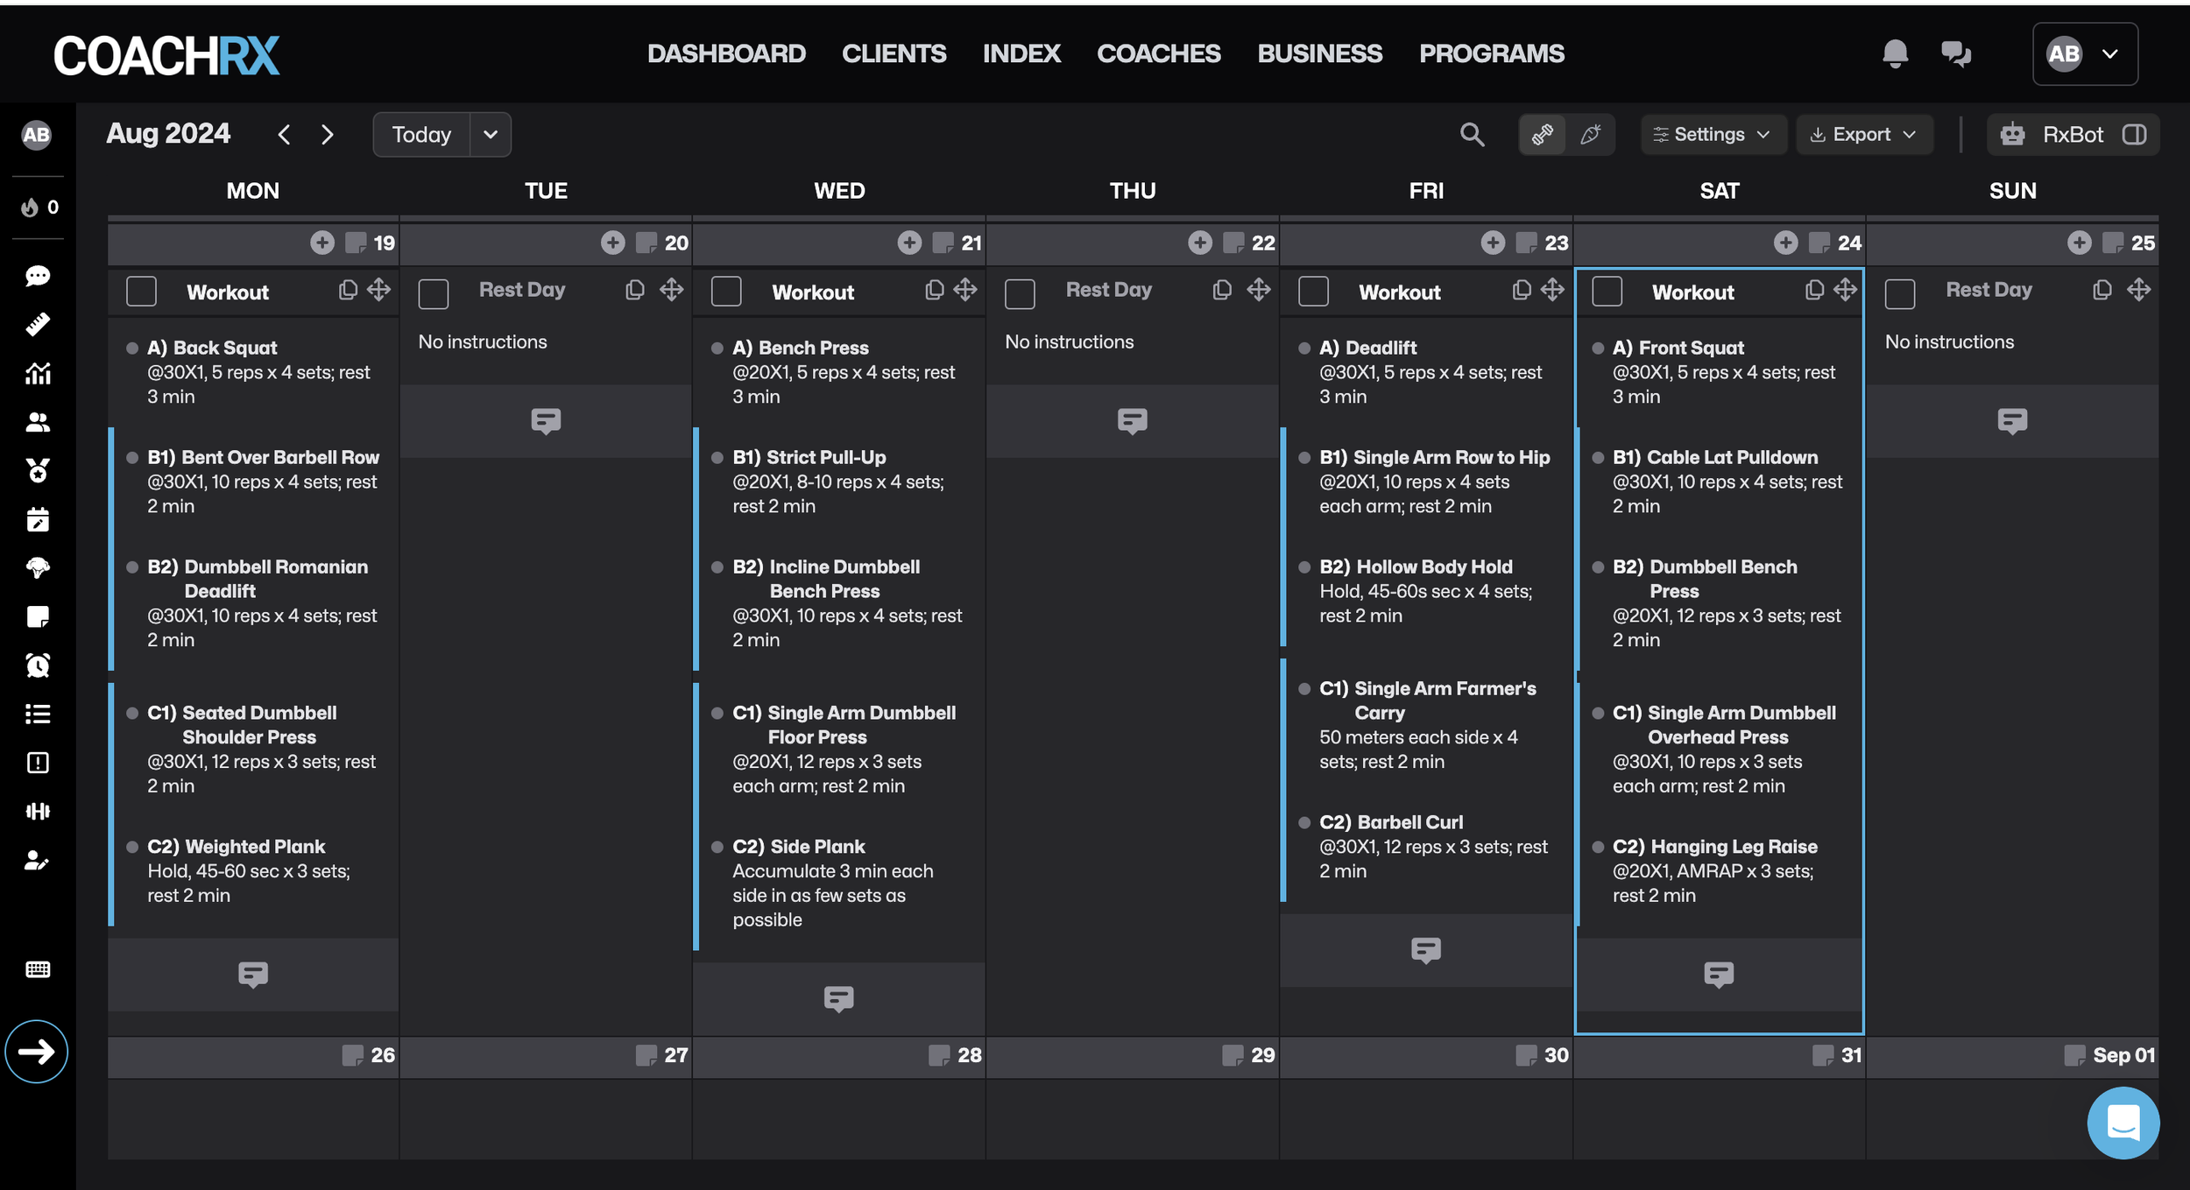Open the dumbbell icon in left sidebar
2190x1190 pixels.
pos(38,811)
